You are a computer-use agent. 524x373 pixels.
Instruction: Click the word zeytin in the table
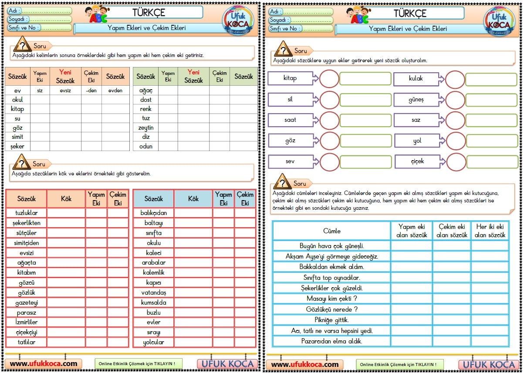tap(145, 128)
